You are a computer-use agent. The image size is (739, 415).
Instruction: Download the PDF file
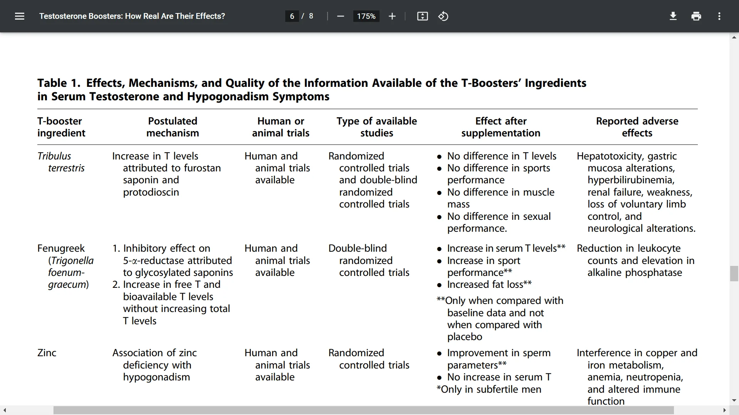673,16
